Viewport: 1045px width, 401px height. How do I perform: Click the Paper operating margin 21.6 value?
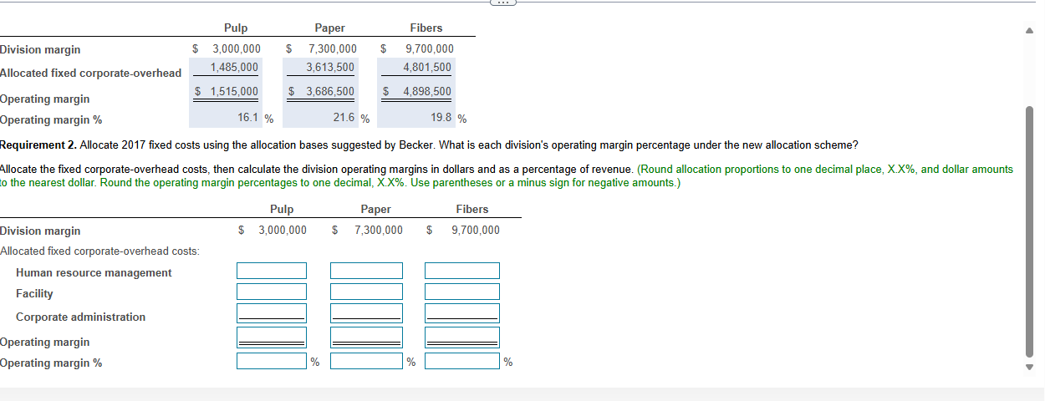click(x=344, y=118)
